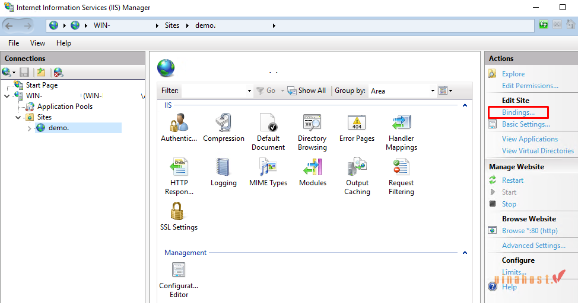Viewport: 578px width, 303px height.
Task: Click the home icon at address bar end
Action: point(571,25)
